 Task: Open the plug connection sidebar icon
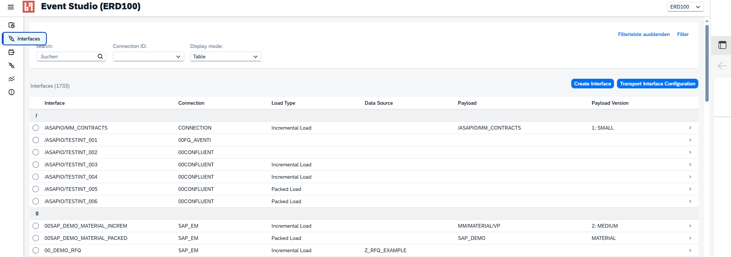12,65
